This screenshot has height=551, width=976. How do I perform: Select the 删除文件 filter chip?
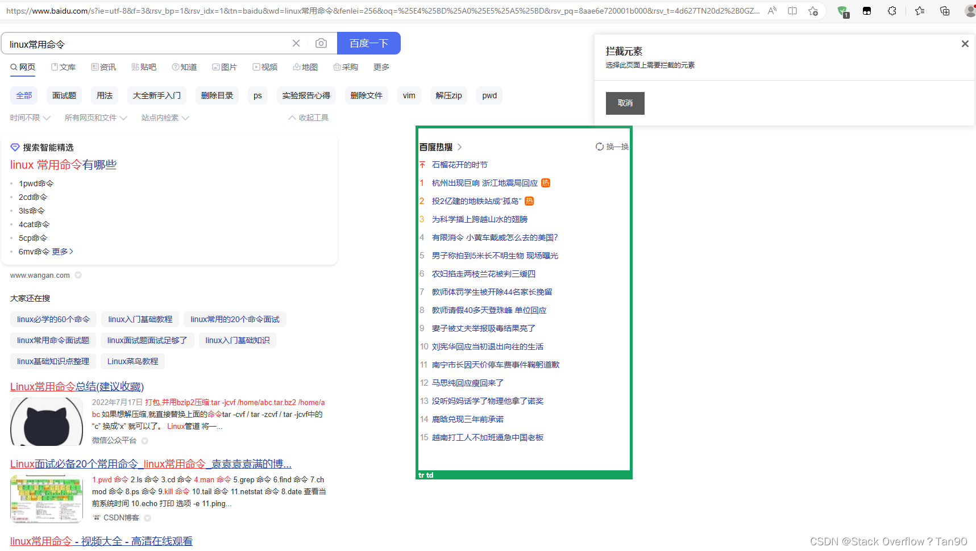pos(367,95)
